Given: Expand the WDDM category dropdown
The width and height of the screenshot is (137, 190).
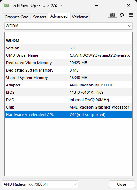Looking at the screenshot, I should tap(68, 26).
